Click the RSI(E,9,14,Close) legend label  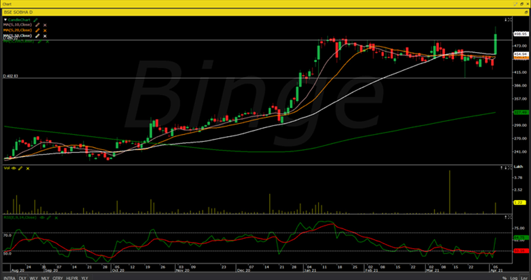click(20, 217)
